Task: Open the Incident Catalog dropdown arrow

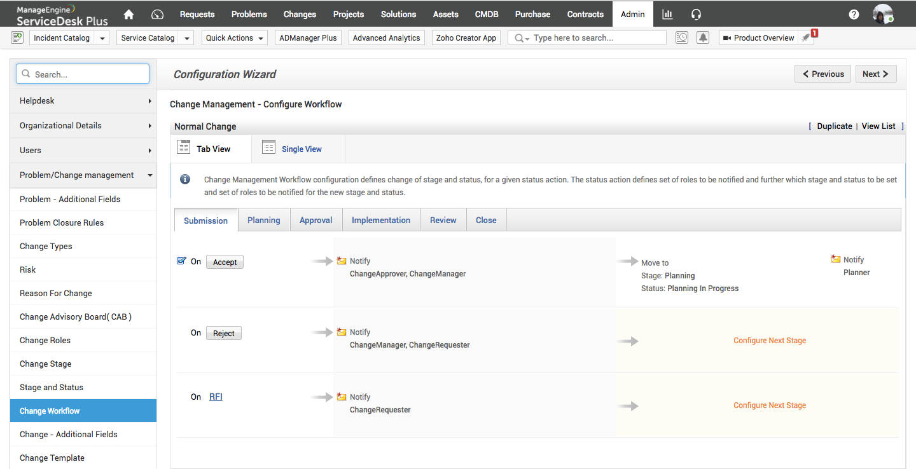Action: [101, 37]
